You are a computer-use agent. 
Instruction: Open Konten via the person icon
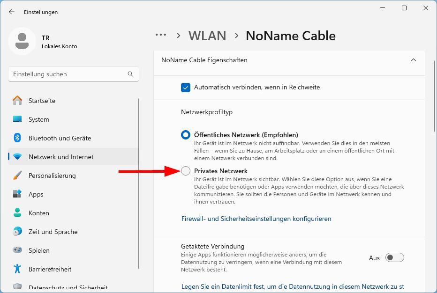coord(17,213)
